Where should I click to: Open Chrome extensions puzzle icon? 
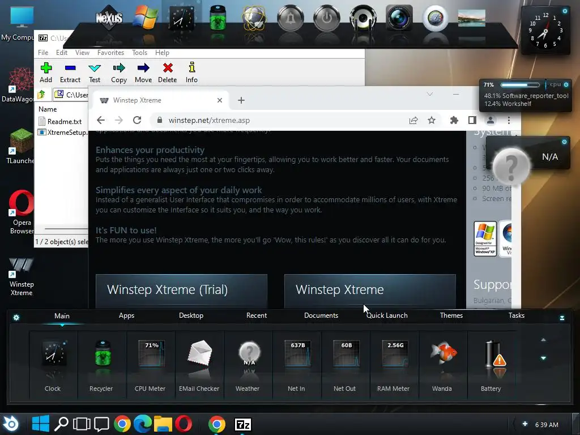click(x=454, y=120)
